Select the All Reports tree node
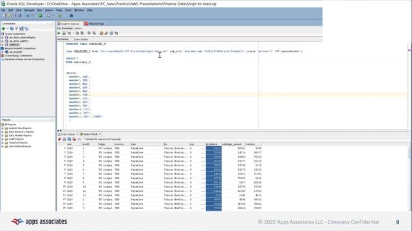Screen dimensions: 412x231 [x=10, y=124]
